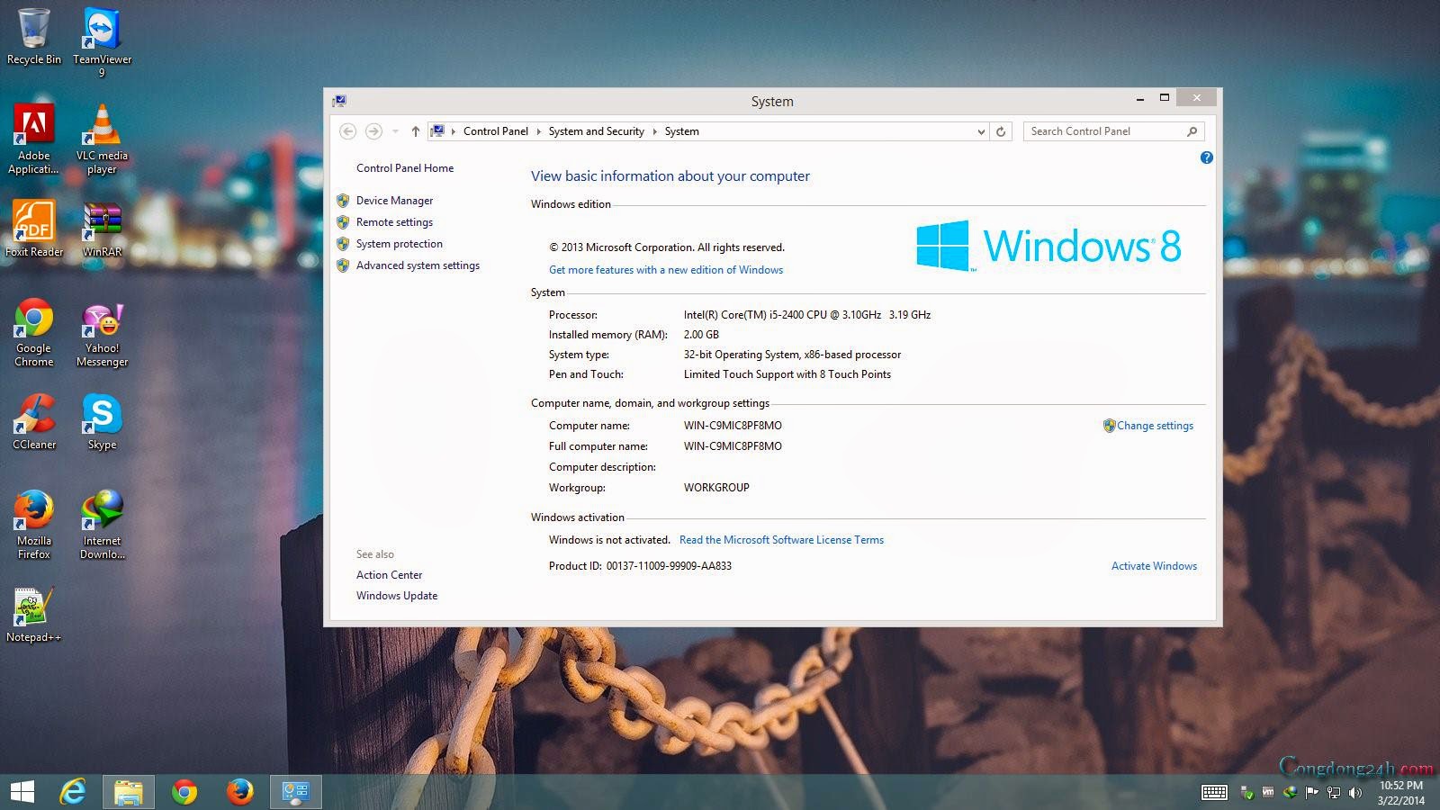Expand the arrow after Control Panel breadcrumb
This screenshot has height=810, width=1440.
click(538, 131)
